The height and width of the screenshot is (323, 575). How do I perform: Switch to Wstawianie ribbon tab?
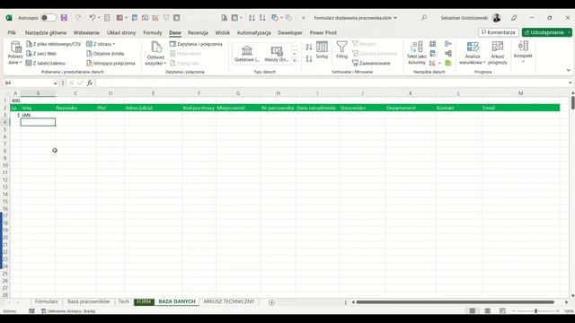click(86, 32)
